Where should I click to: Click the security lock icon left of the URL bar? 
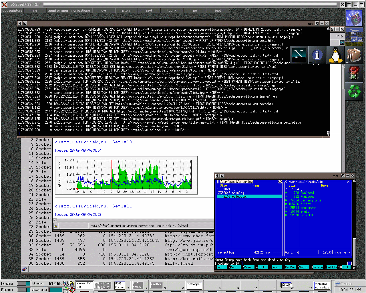(56, 226)
